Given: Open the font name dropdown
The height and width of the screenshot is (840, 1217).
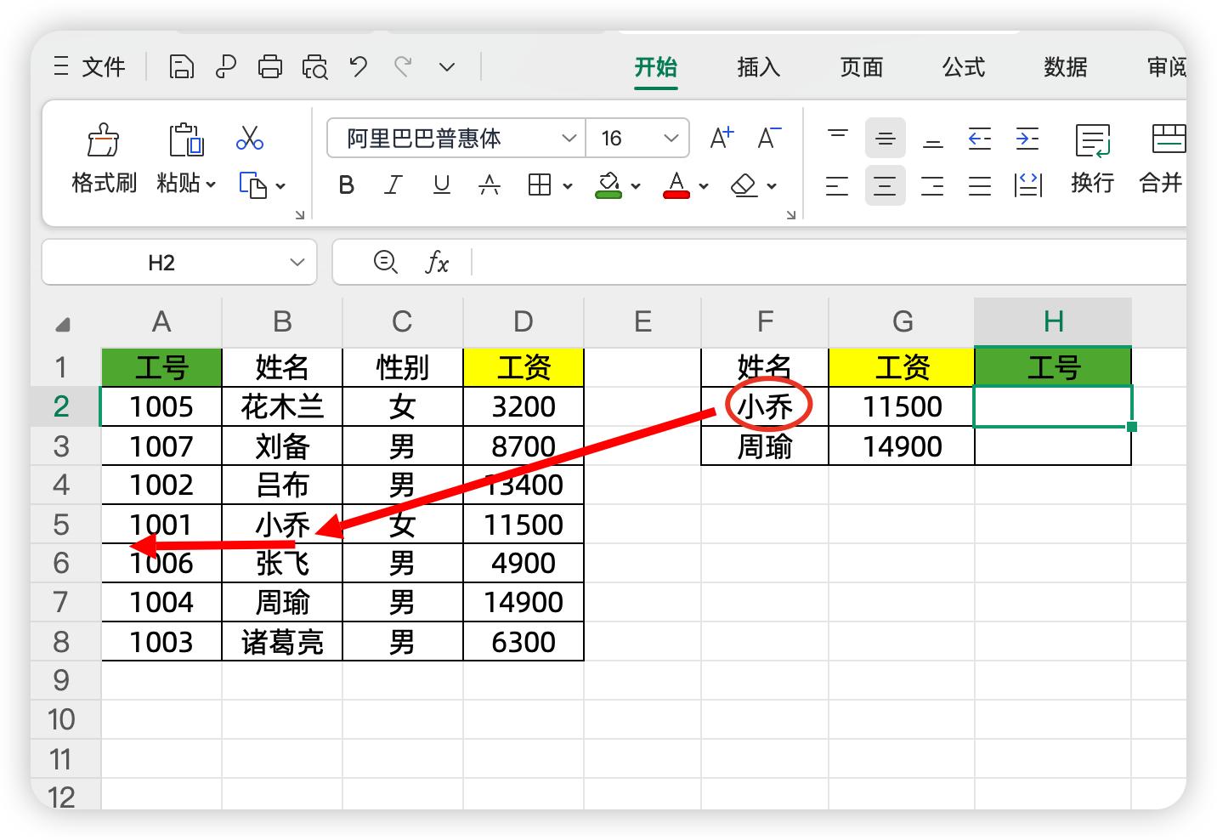Looking at the screenshot, I should point(569,138).
